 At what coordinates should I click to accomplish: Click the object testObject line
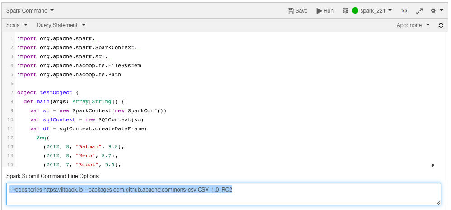(48, 93)
